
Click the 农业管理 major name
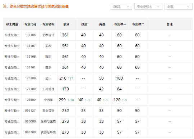pyautogui.click(x=48, y=111)
